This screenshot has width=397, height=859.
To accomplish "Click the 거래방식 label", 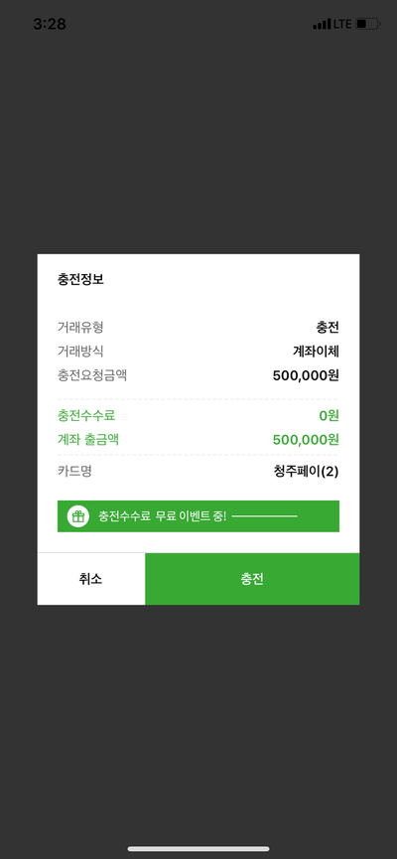I will 80,352.
